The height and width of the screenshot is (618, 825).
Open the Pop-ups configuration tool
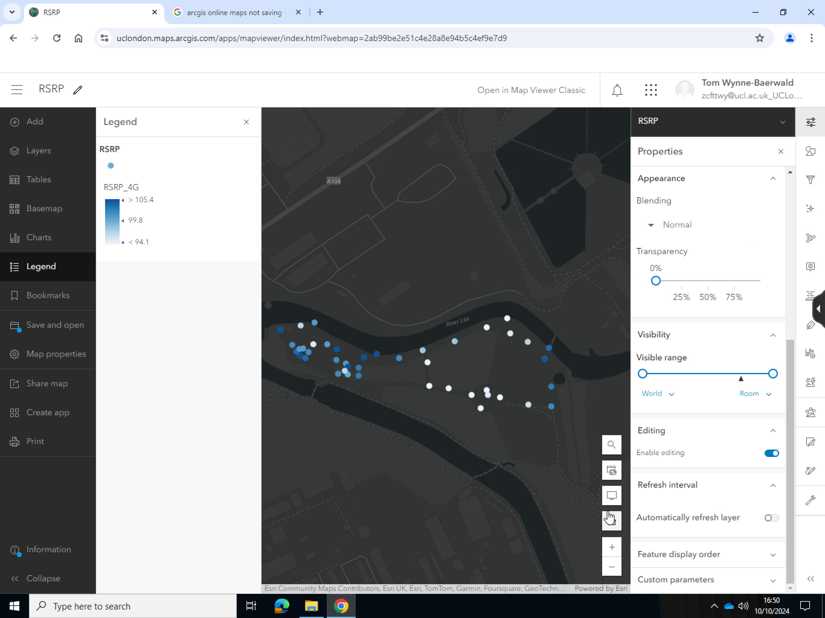click(810, 266)
